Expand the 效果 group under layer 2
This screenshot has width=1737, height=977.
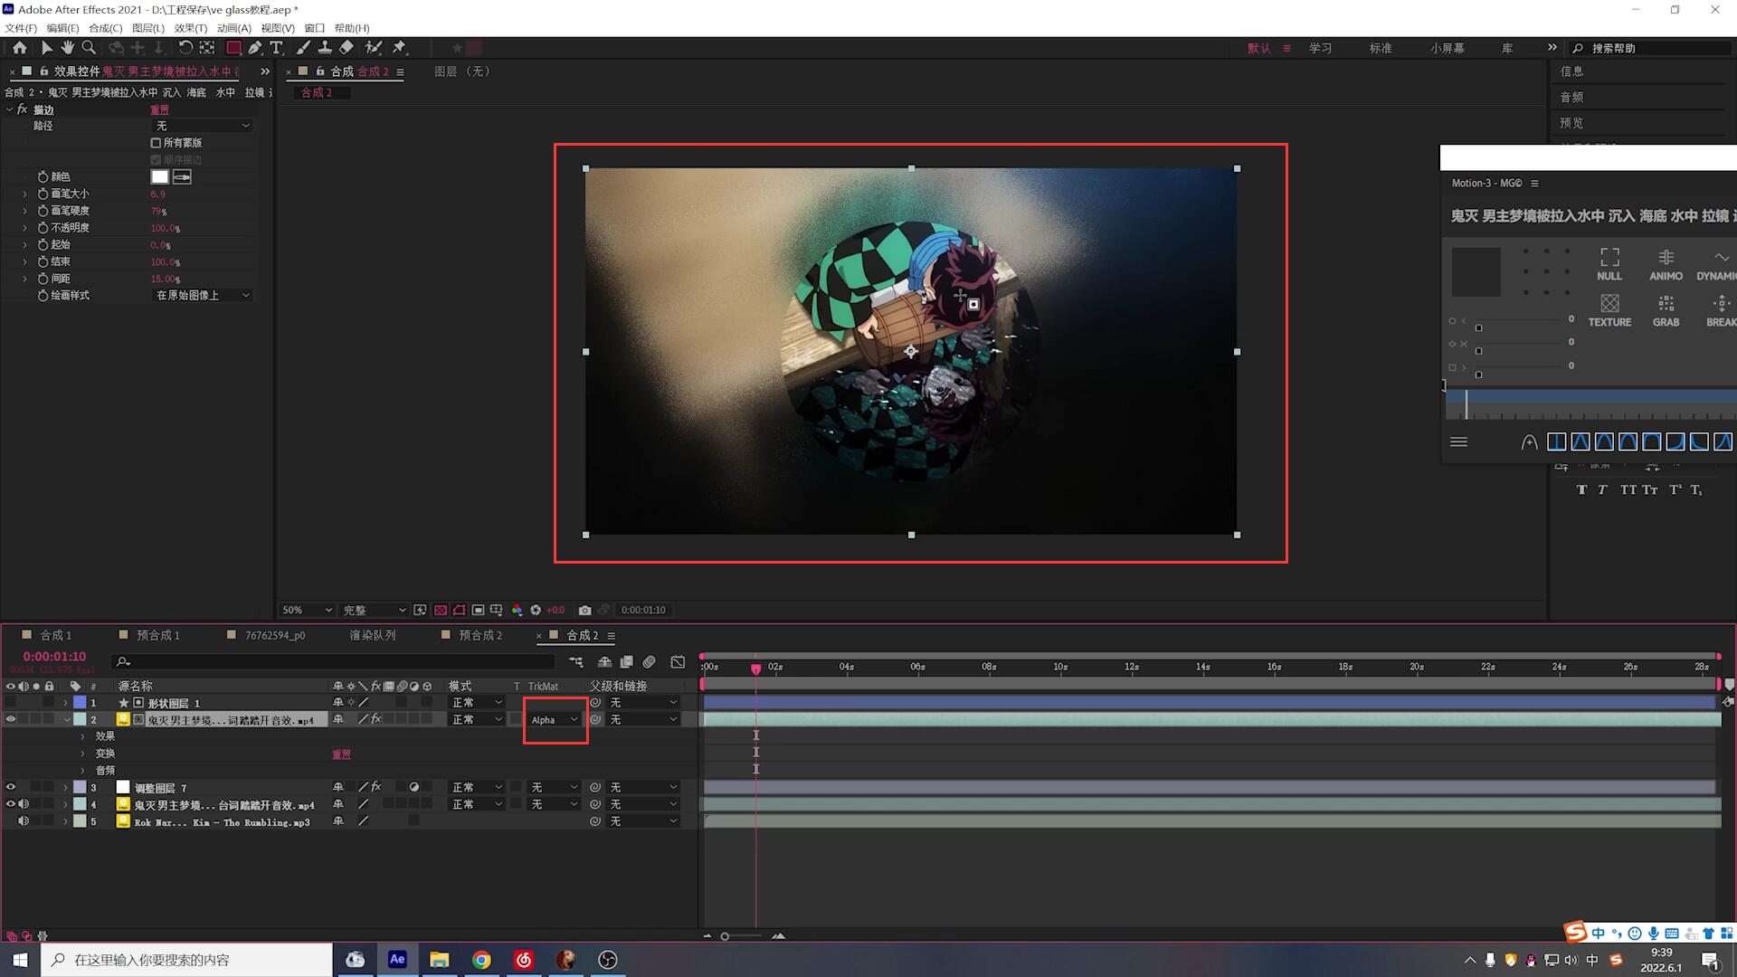pyautogui.click(x=82, y=736)
